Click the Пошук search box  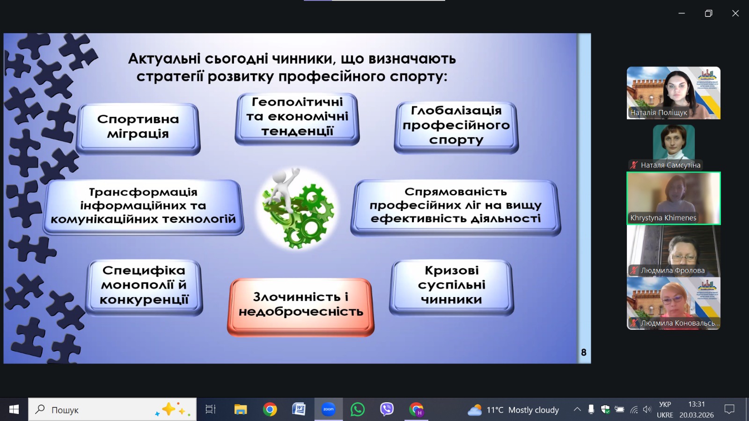point(112,410)
